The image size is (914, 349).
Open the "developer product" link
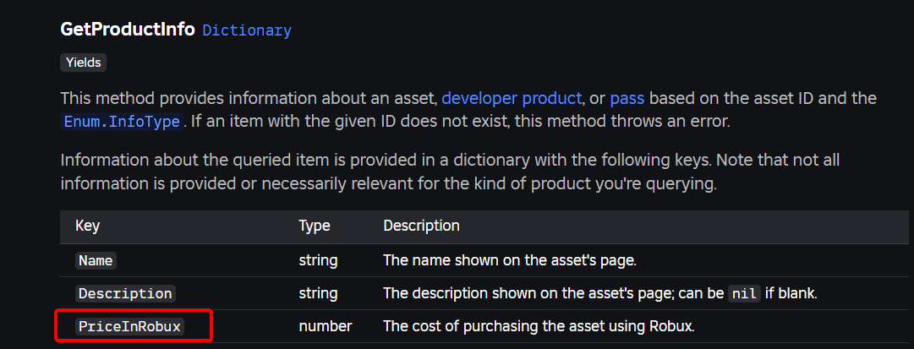point(512,98)
